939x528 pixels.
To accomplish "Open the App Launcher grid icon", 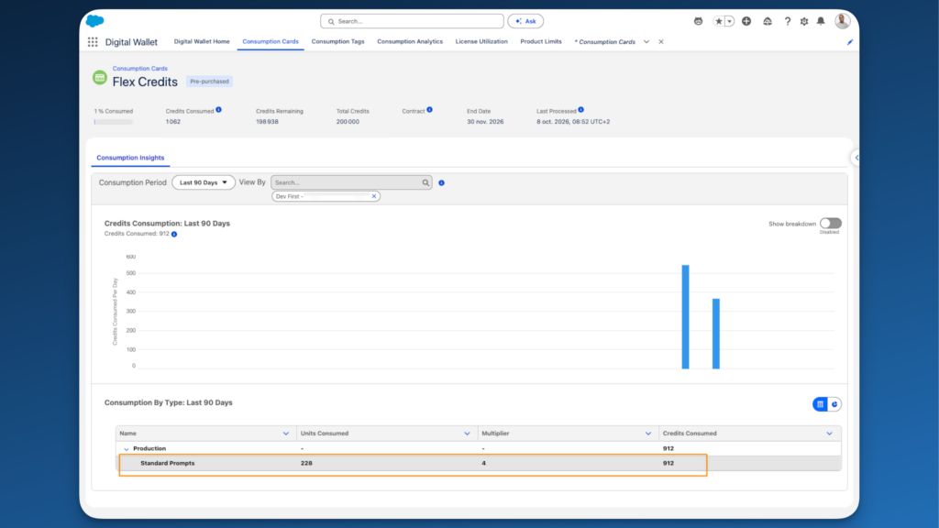I will (x=93, y=42).
